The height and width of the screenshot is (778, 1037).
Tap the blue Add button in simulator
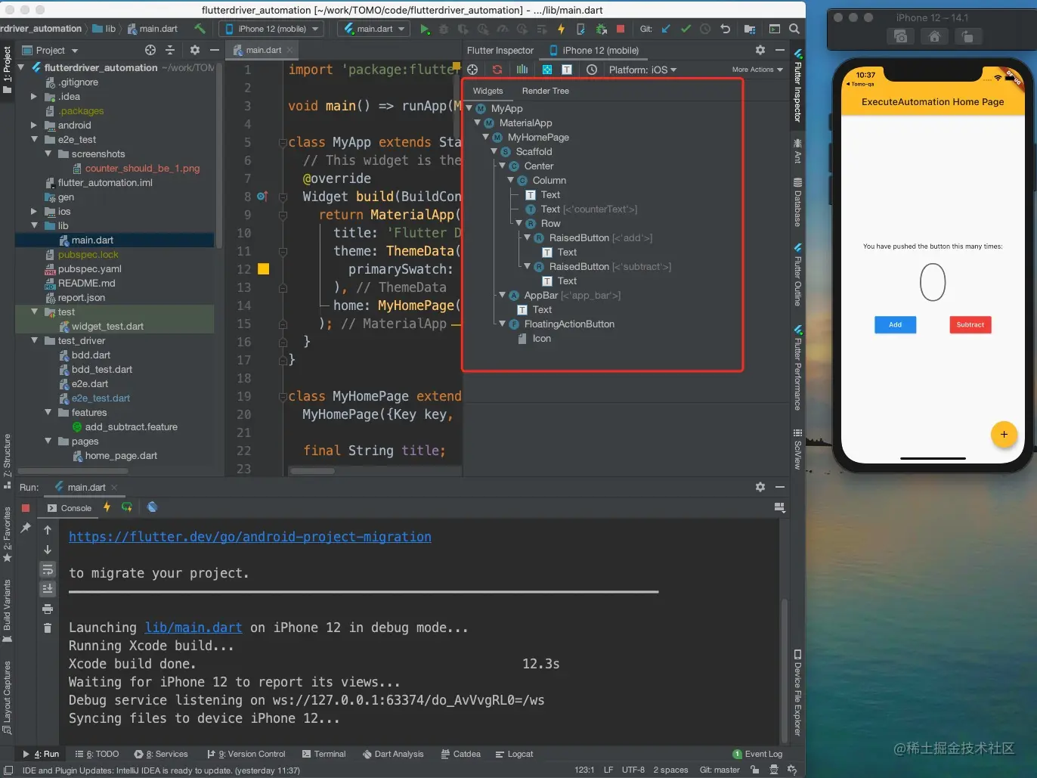(x=896, y=324)
